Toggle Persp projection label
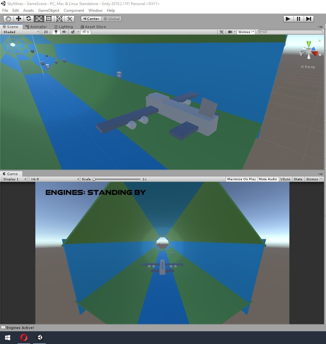Image resolution: width=326 pixels, height=344 pixels. [x=308, y=67]
